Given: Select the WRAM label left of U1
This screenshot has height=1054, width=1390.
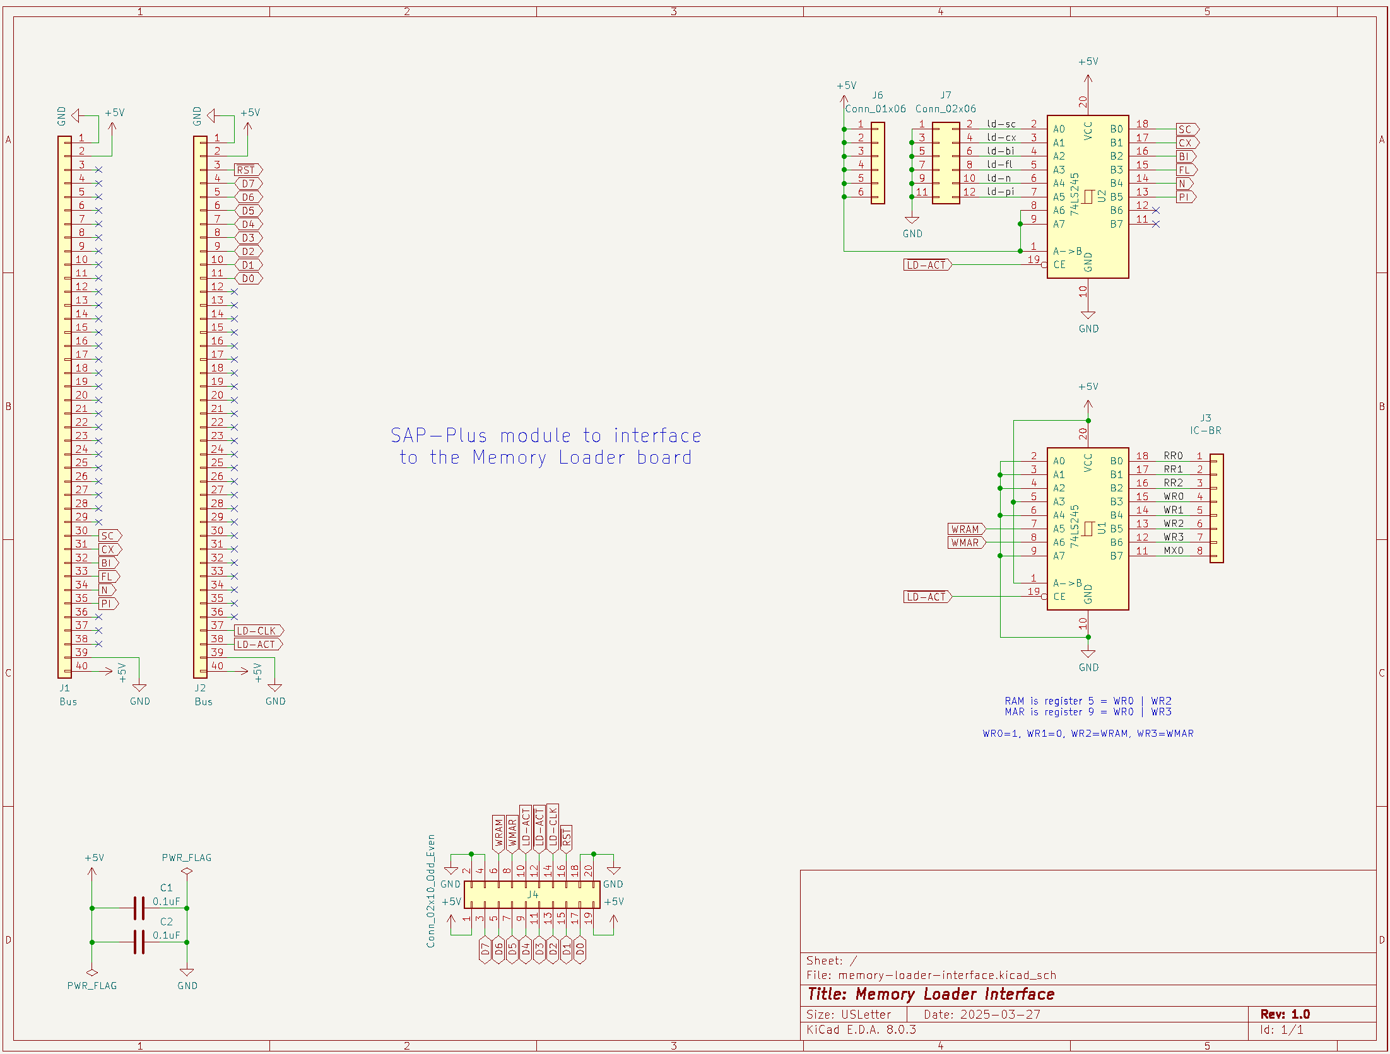Looking at the screenshot, I should 965,529.
